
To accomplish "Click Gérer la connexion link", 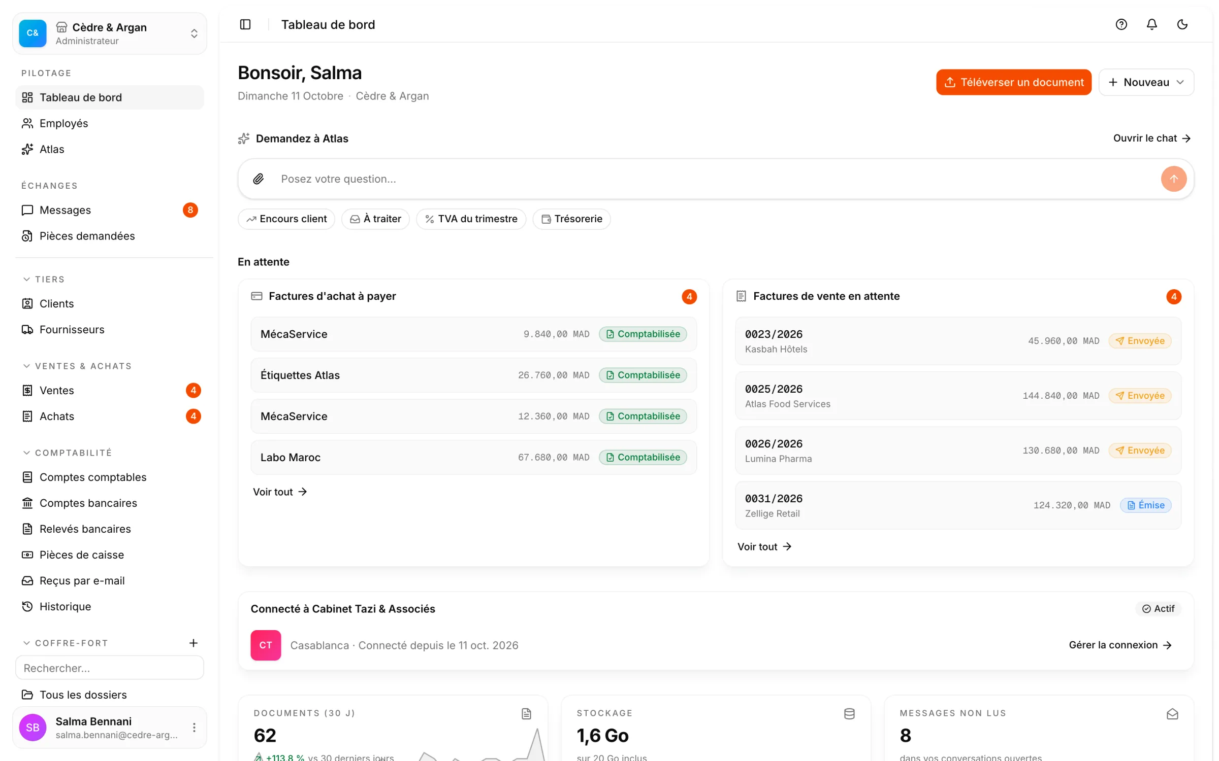I will point(1120,645).
